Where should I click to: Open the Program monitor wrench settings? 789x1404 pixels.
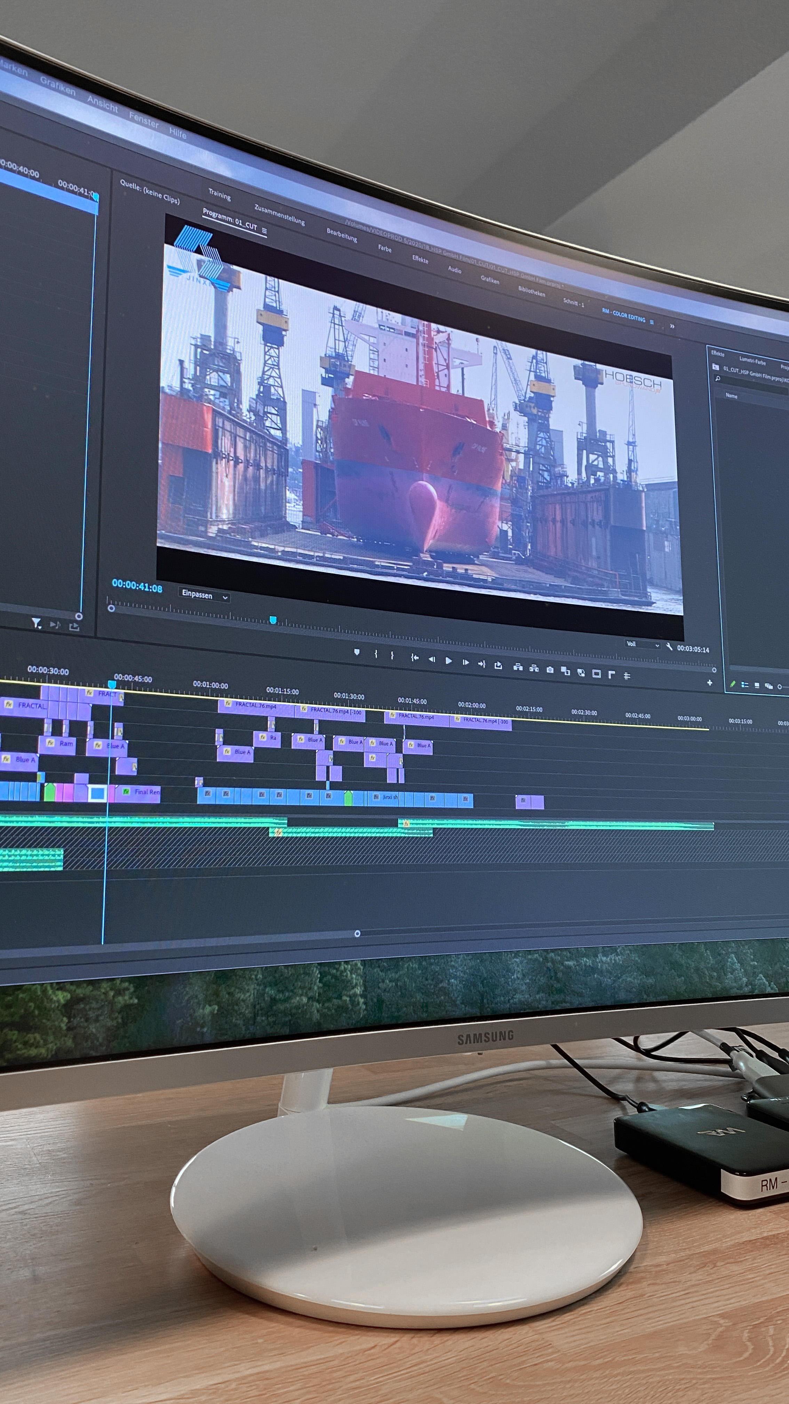[x=669, y=647]
